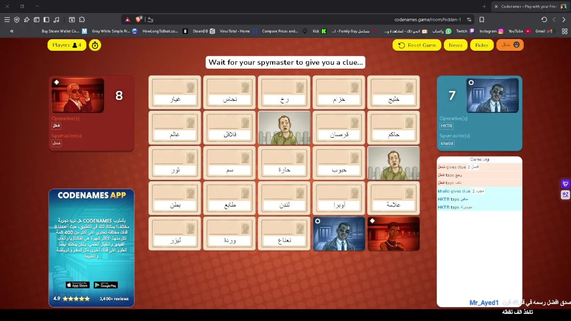Click the khalid spymaster name tag
The image size is (571, 321).
pos(447,143)
